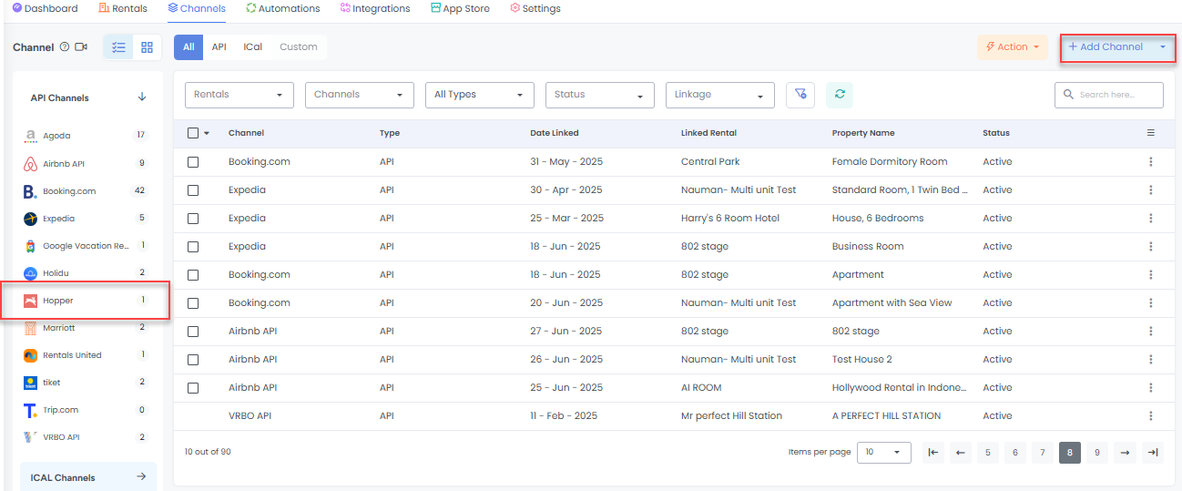This screenshot has height=491, width=1182.
Task: Open the Rentals filter dropdown
Action: click(239, 95)
